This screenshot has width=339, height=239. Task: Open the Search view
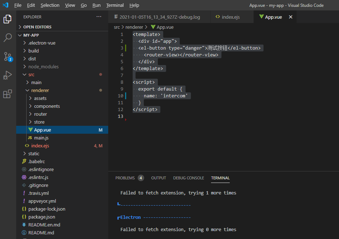(8, 37)
